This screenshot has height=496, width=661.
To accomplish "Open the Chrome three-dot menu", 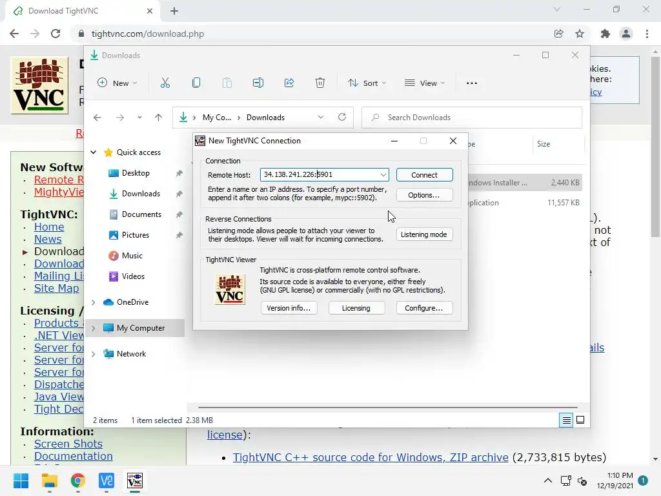I will (647, 34).
